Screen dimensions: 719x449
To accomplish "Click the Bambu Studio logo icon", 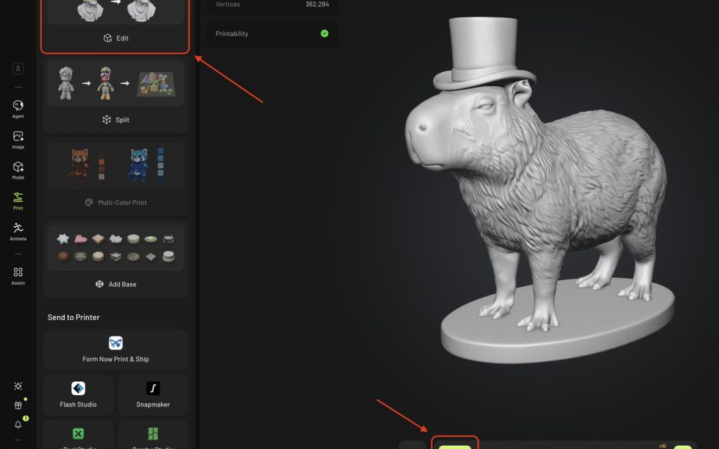I will click(153, 434).
